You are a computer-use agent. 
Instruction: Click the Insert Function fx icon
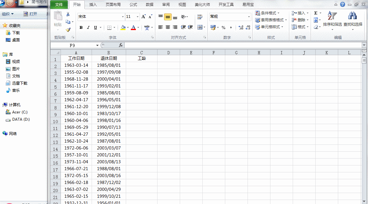[x=121, y=45]
